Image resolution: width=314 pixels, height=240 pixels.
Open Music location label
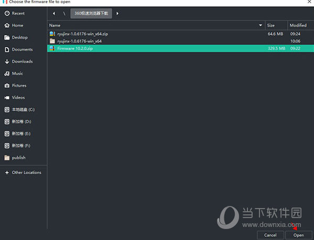[x=17, y=74]
